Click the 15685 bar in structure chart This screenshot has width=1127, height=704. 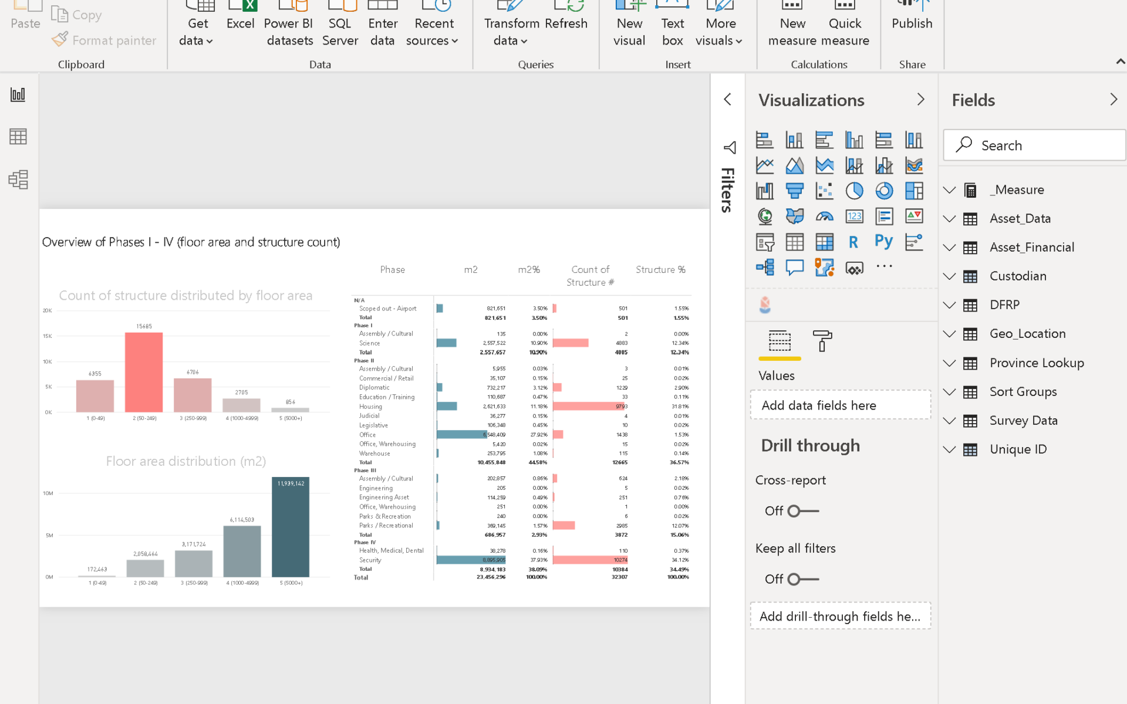pos(144,372)
